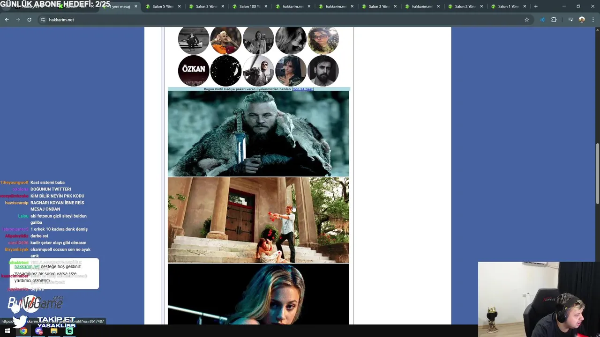Open the Chrome three-dot menu

pos(593,20)
